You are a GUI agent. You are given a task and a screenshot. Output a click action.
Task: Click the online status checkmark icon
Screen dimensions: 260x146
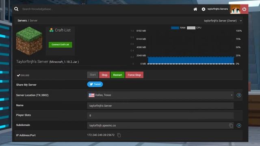point(18,75)
